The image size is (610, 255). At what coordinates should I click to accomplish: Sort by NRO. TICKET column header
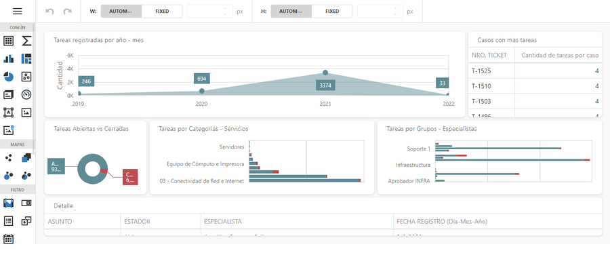(489, 56)
